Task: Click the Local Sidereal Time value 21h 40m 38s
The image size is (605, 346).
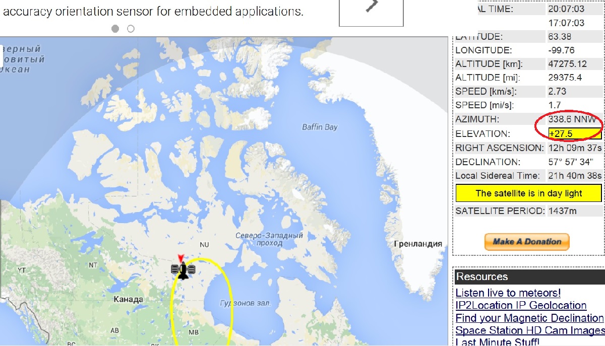Action: pyautogui.click(x=575, y=176)
